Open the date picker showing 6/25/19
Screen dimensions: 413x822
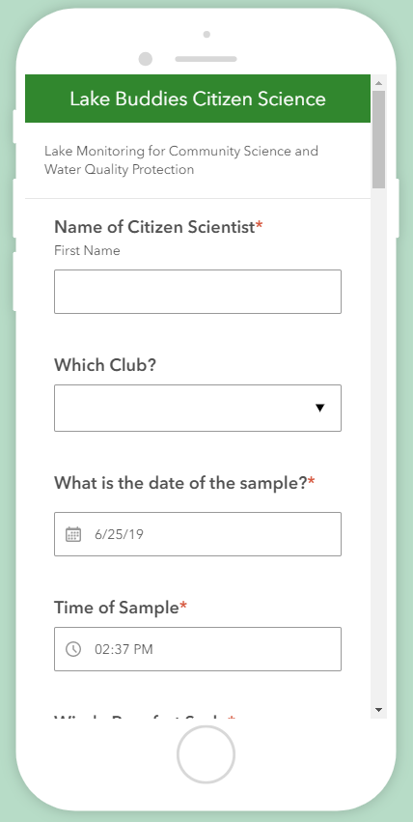pyautogui.click(x=198, y=534)
